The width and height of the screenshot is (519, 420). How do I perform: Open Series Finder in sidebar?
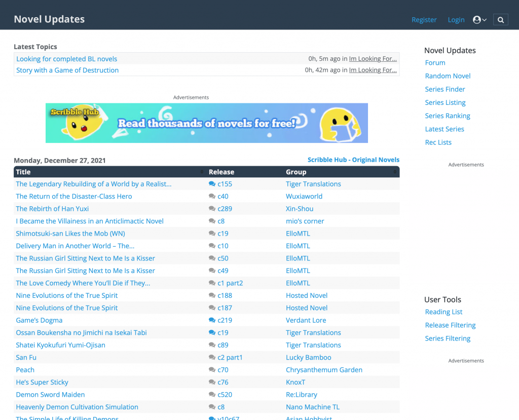coord(445,89)
